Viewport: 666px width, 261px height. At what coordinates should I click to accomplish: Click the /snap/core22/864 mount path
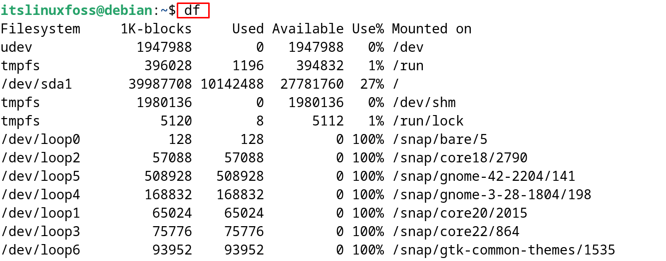(x=456, y=232)
